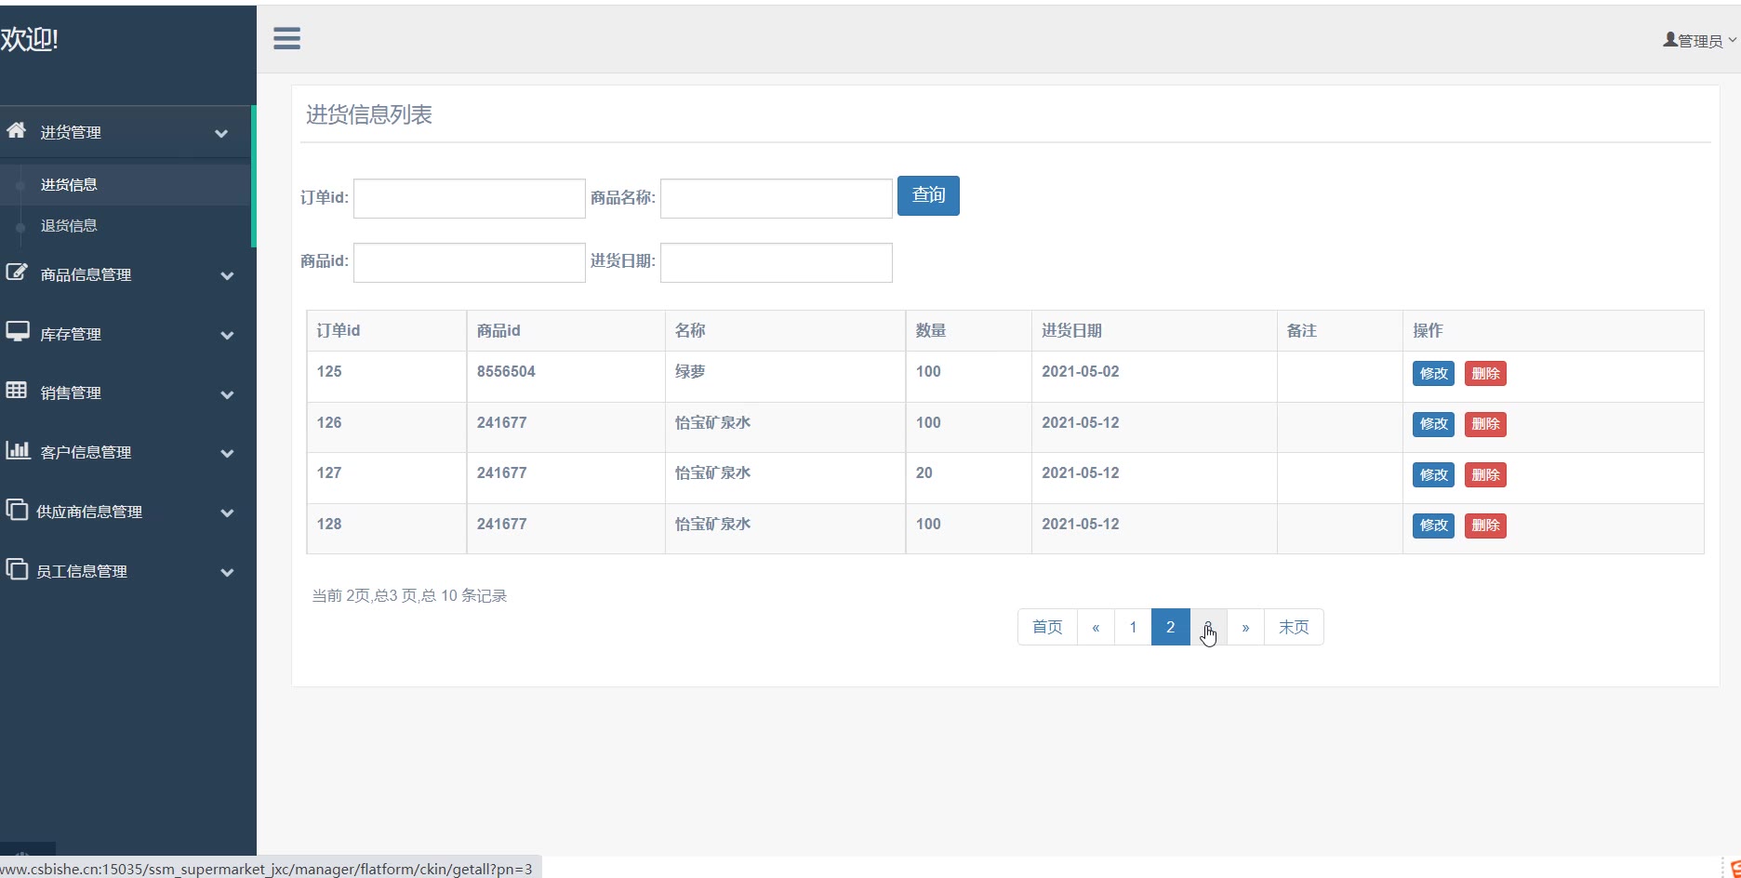Screen dimensions: 1741x878
Task: Click the active page 2 link
Action: click(1171, 627)
